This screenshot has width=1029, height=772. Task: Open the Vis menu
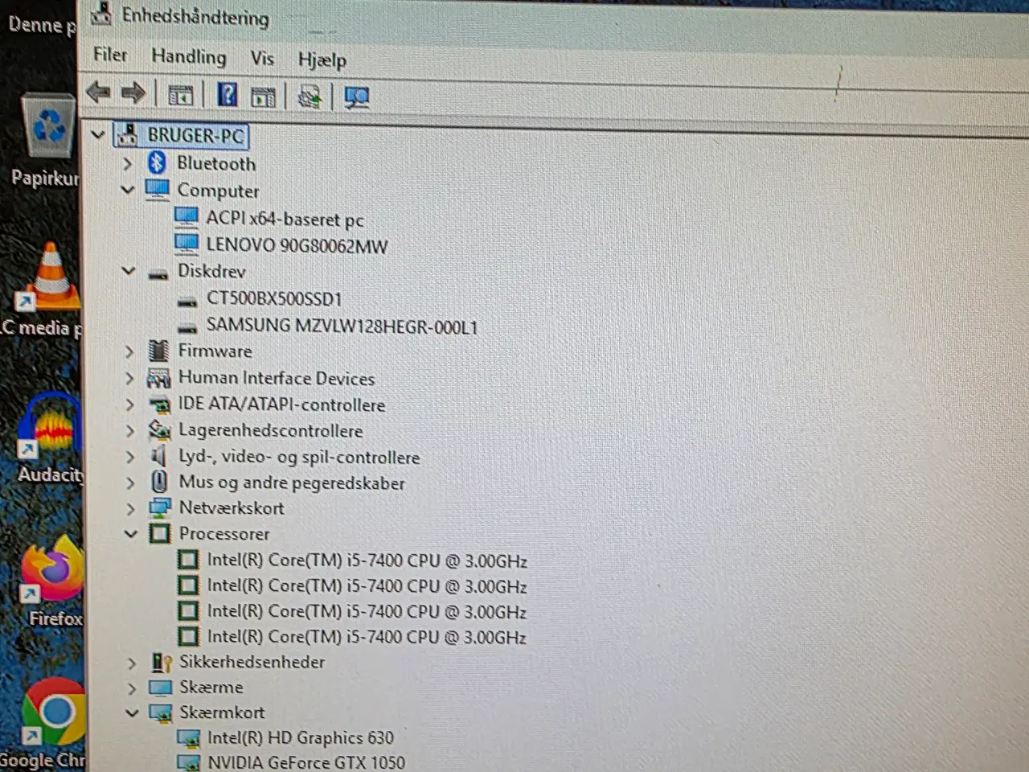click(x=262, y=58)
